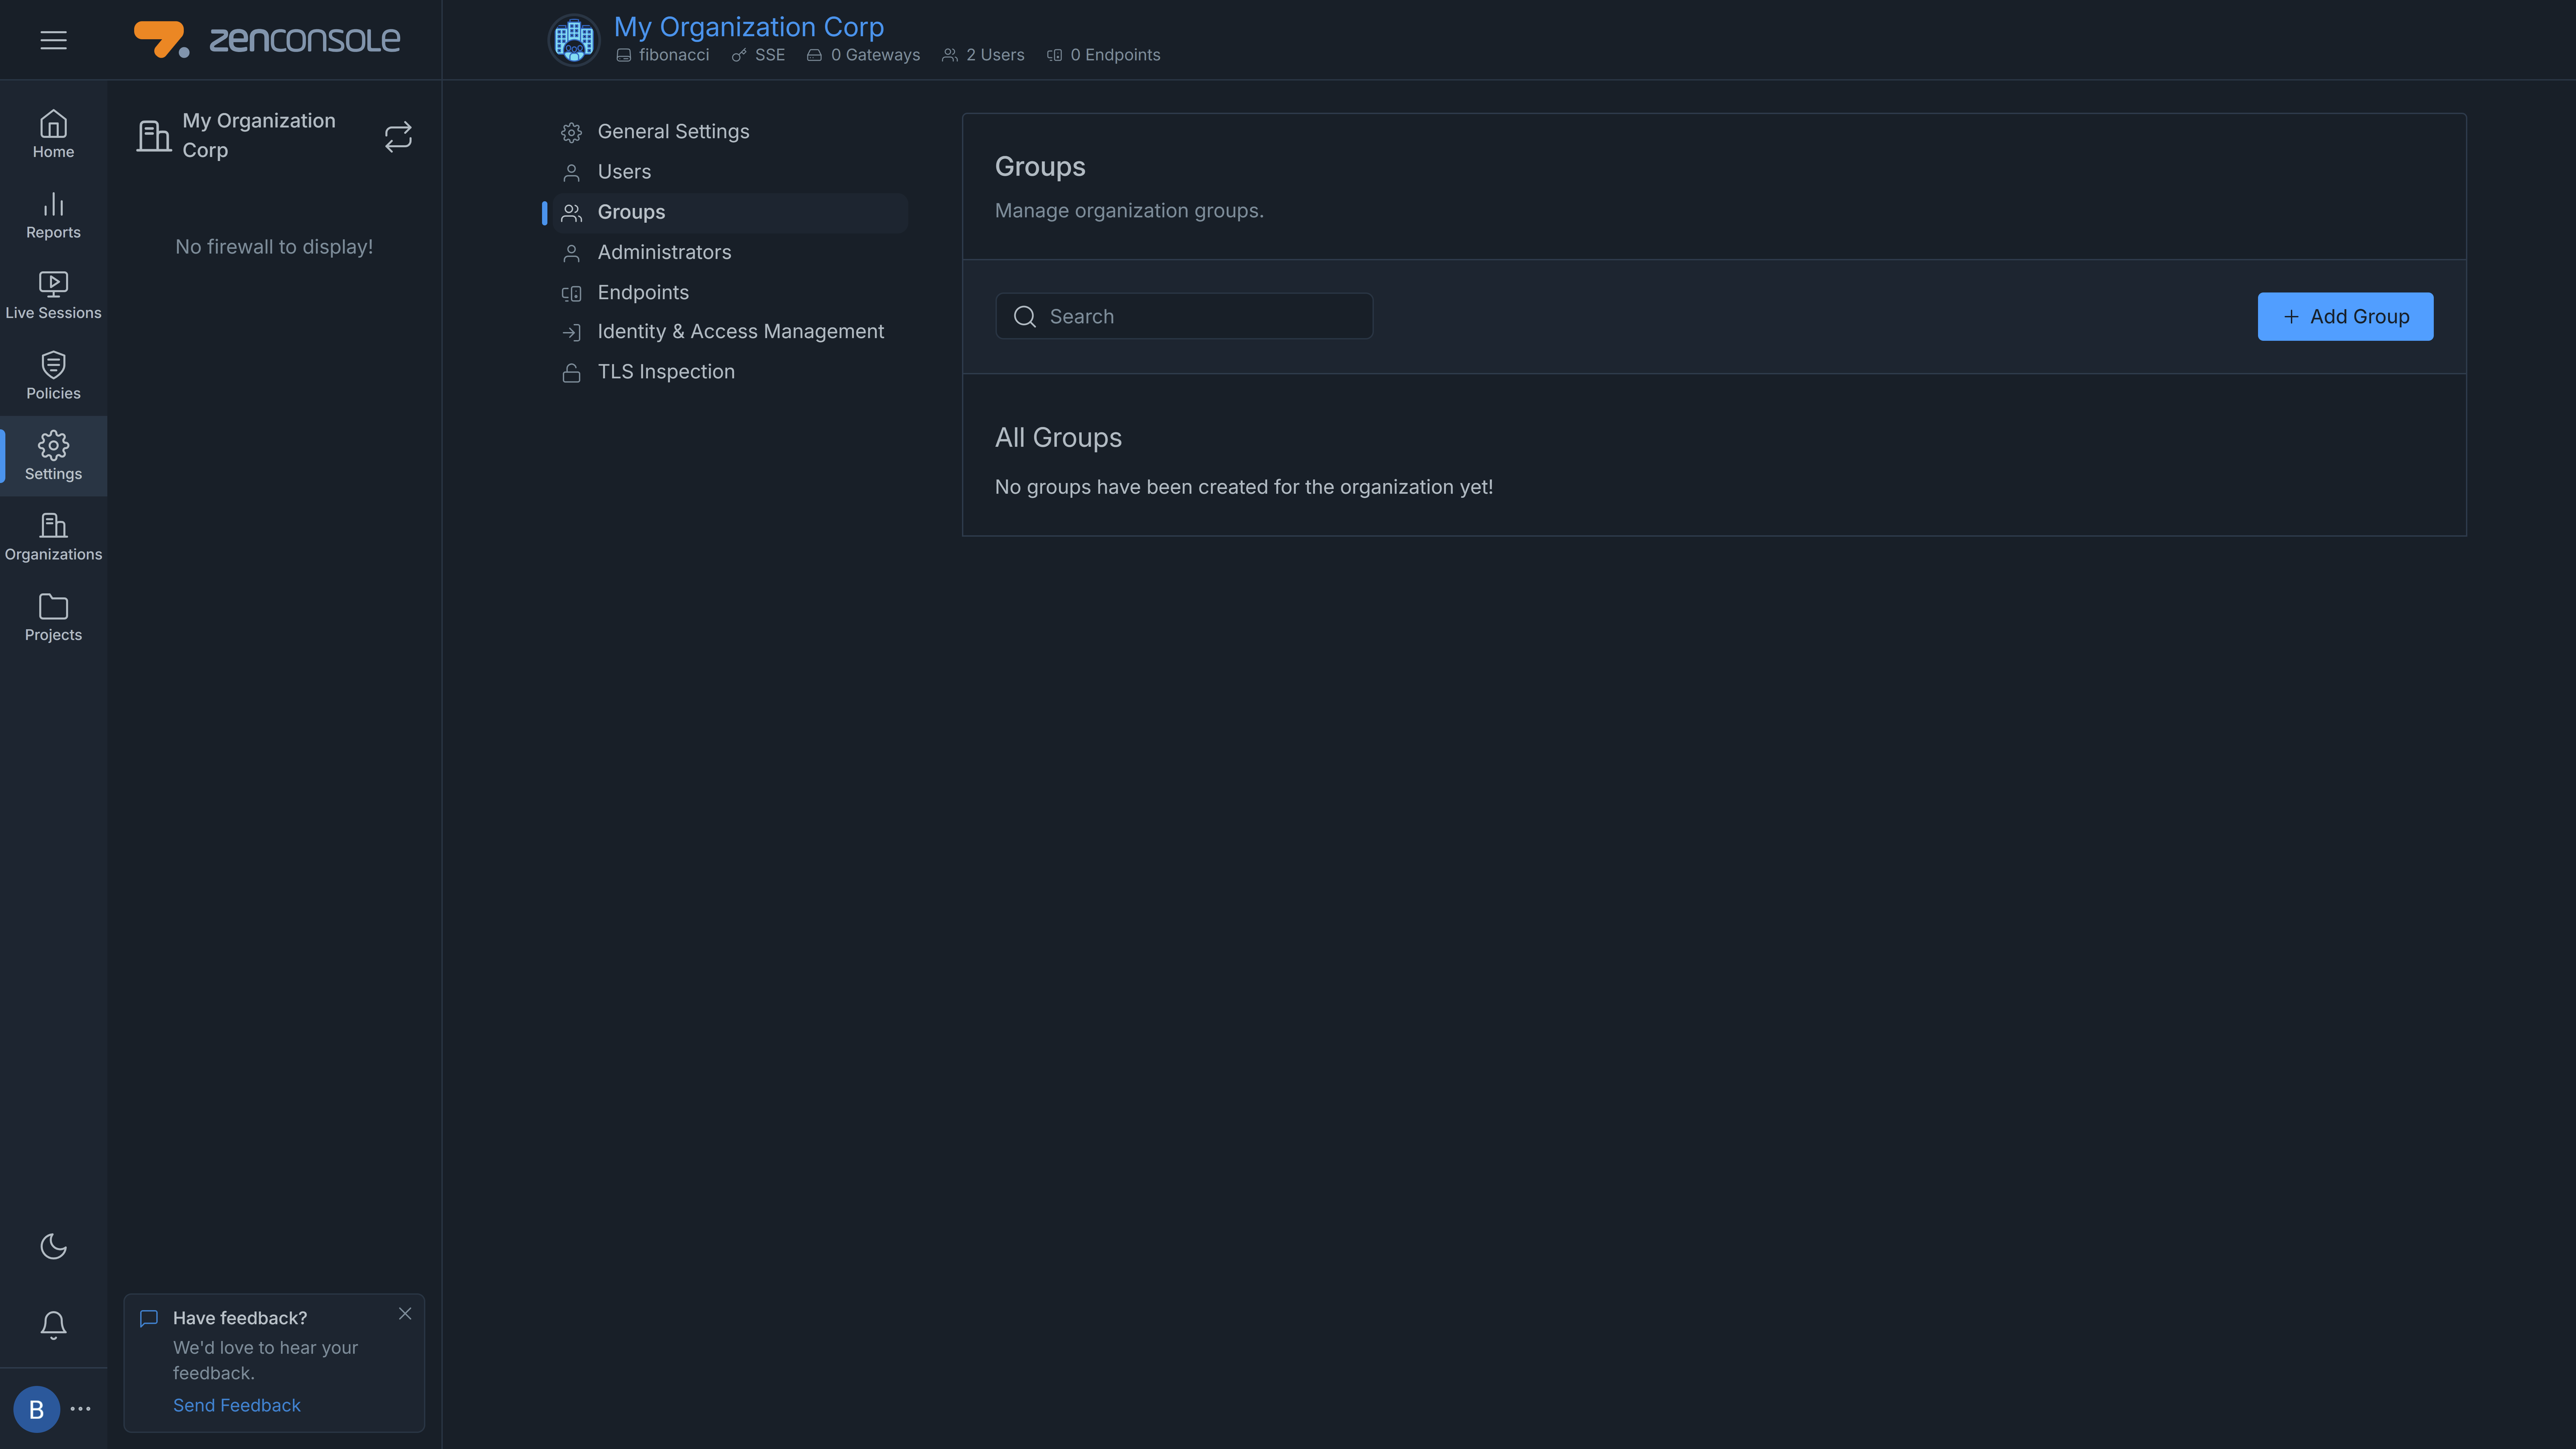The image size is (2576, 1449).
Task: Click 'Manage organization groups.' description
Action: pos(1129,211)
